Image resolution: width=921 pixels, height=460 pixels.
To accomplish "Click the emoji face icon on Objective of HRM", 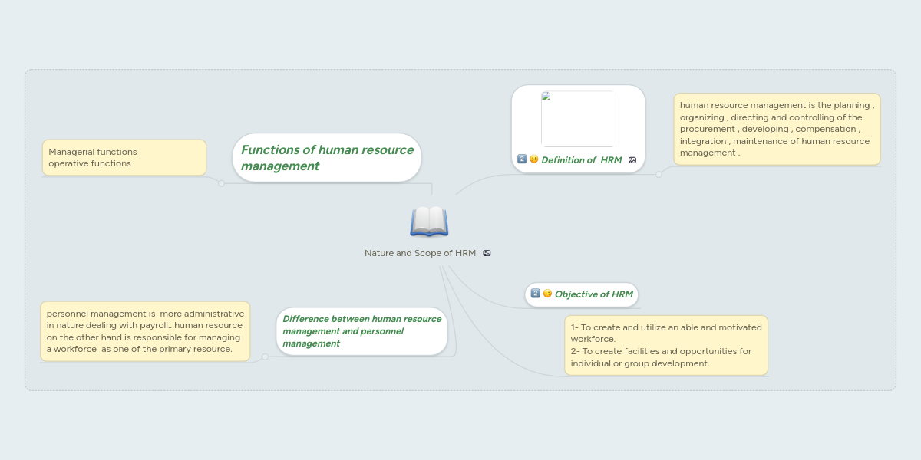I will point(547,294).
